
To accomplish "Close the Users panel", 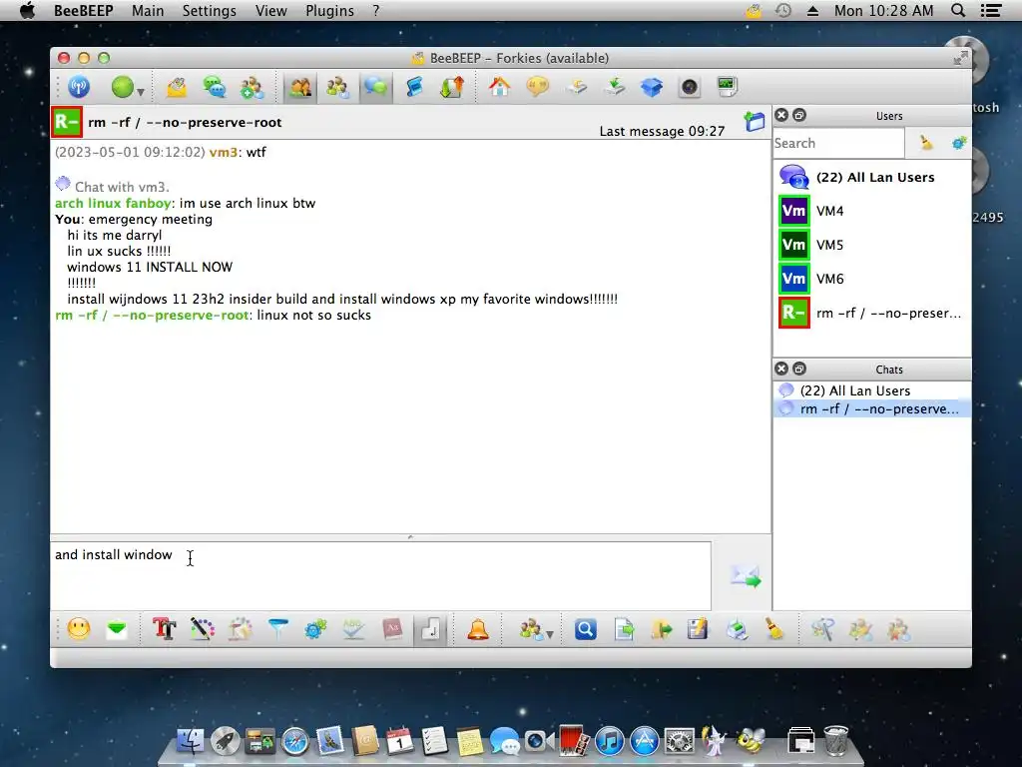I will pyautogui.click(x=781, y=116).
